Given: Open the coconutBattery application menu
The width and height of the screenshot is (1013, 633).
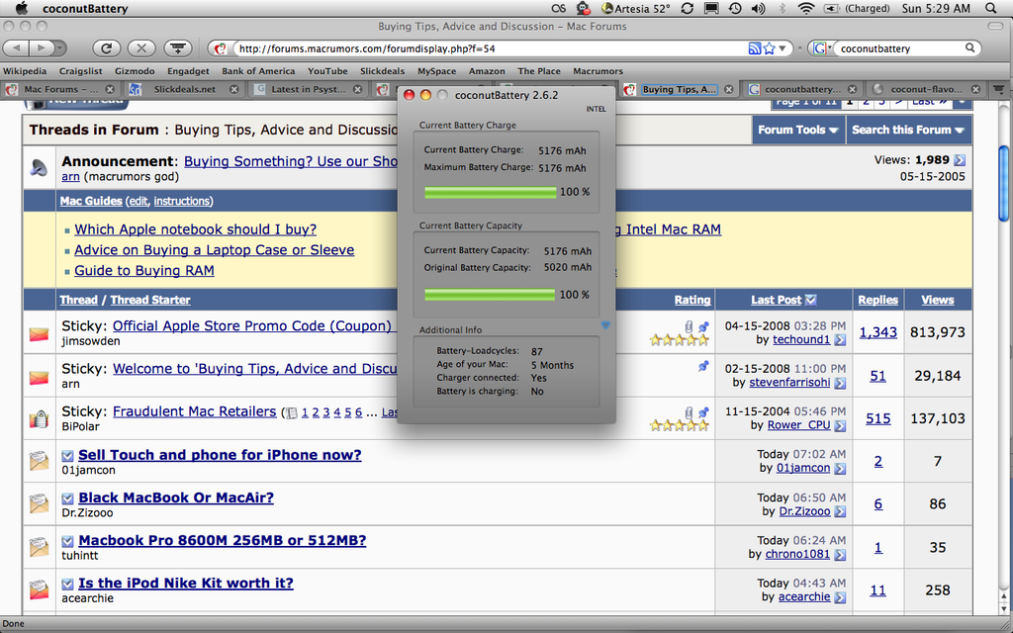Looking at the screenshot, I should [x=85, y=9].
